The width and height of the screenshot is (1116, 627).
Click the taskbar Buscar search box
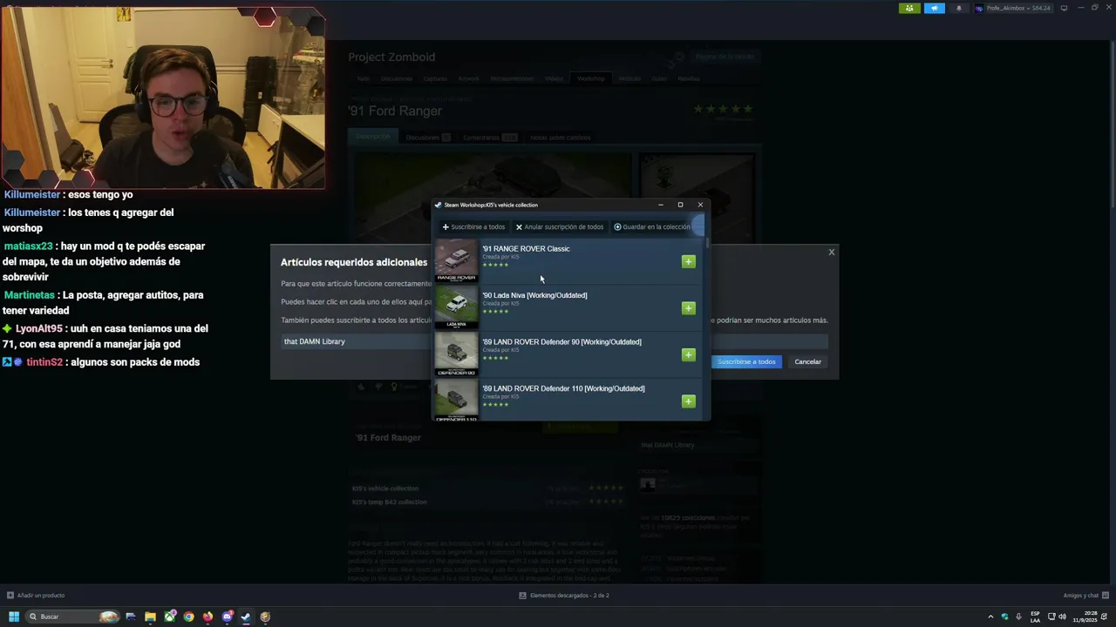tap(73, 617)
